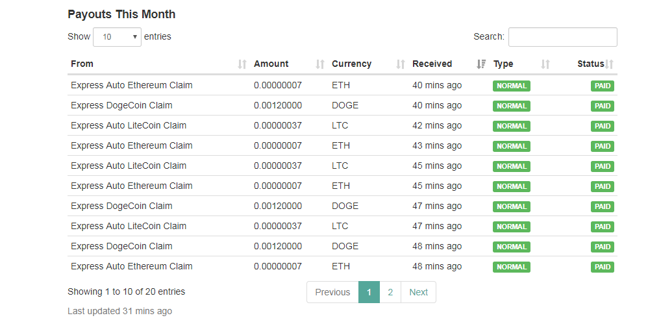Open the Show entries dropdown
Viewport: 648px width, 320px height.
click(118, 37)
